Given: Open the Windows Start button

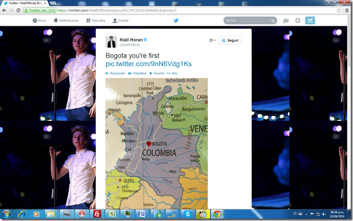Looking at the screenshot, I should pyautogui.click(x=6, y=214).
